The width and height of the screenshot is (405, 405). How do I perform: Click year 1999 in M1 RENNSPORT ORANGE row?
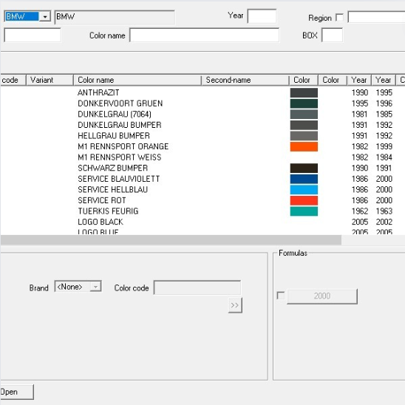click(384, 146)
